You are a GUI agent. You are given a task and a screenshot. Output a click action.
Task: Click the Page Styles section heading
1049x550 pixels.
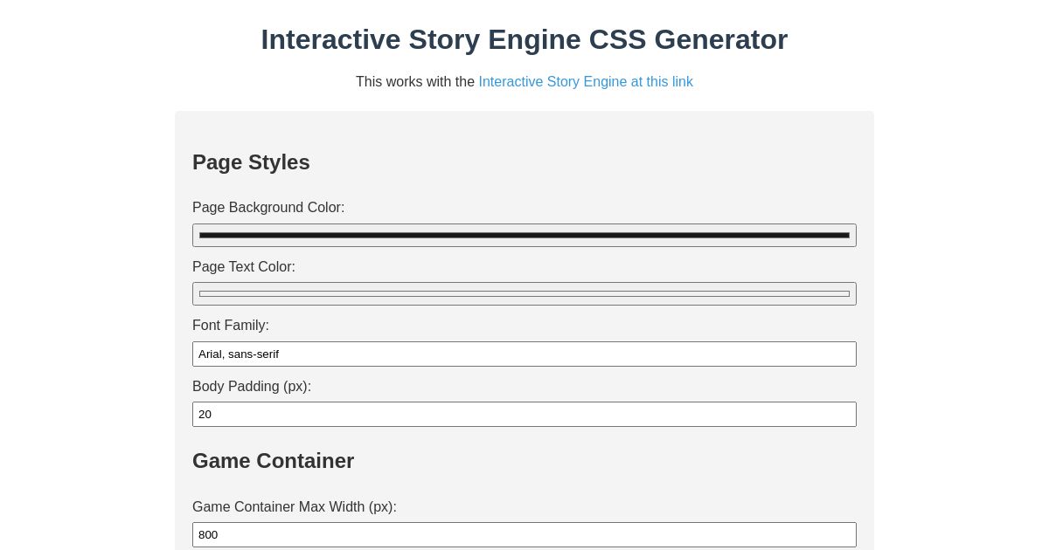[x=251, y=162]
